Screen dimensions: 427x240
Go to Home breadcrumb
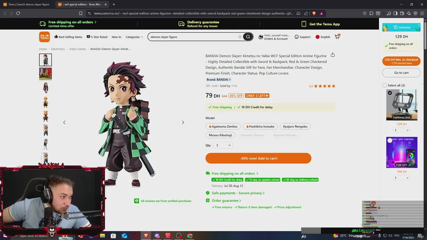[43, 49]
